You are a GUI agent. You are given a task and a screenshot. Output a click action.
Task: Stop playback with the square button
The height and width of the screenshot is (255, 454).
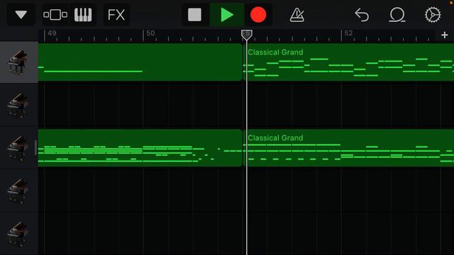pyautogui.click(x=194, y=14)
